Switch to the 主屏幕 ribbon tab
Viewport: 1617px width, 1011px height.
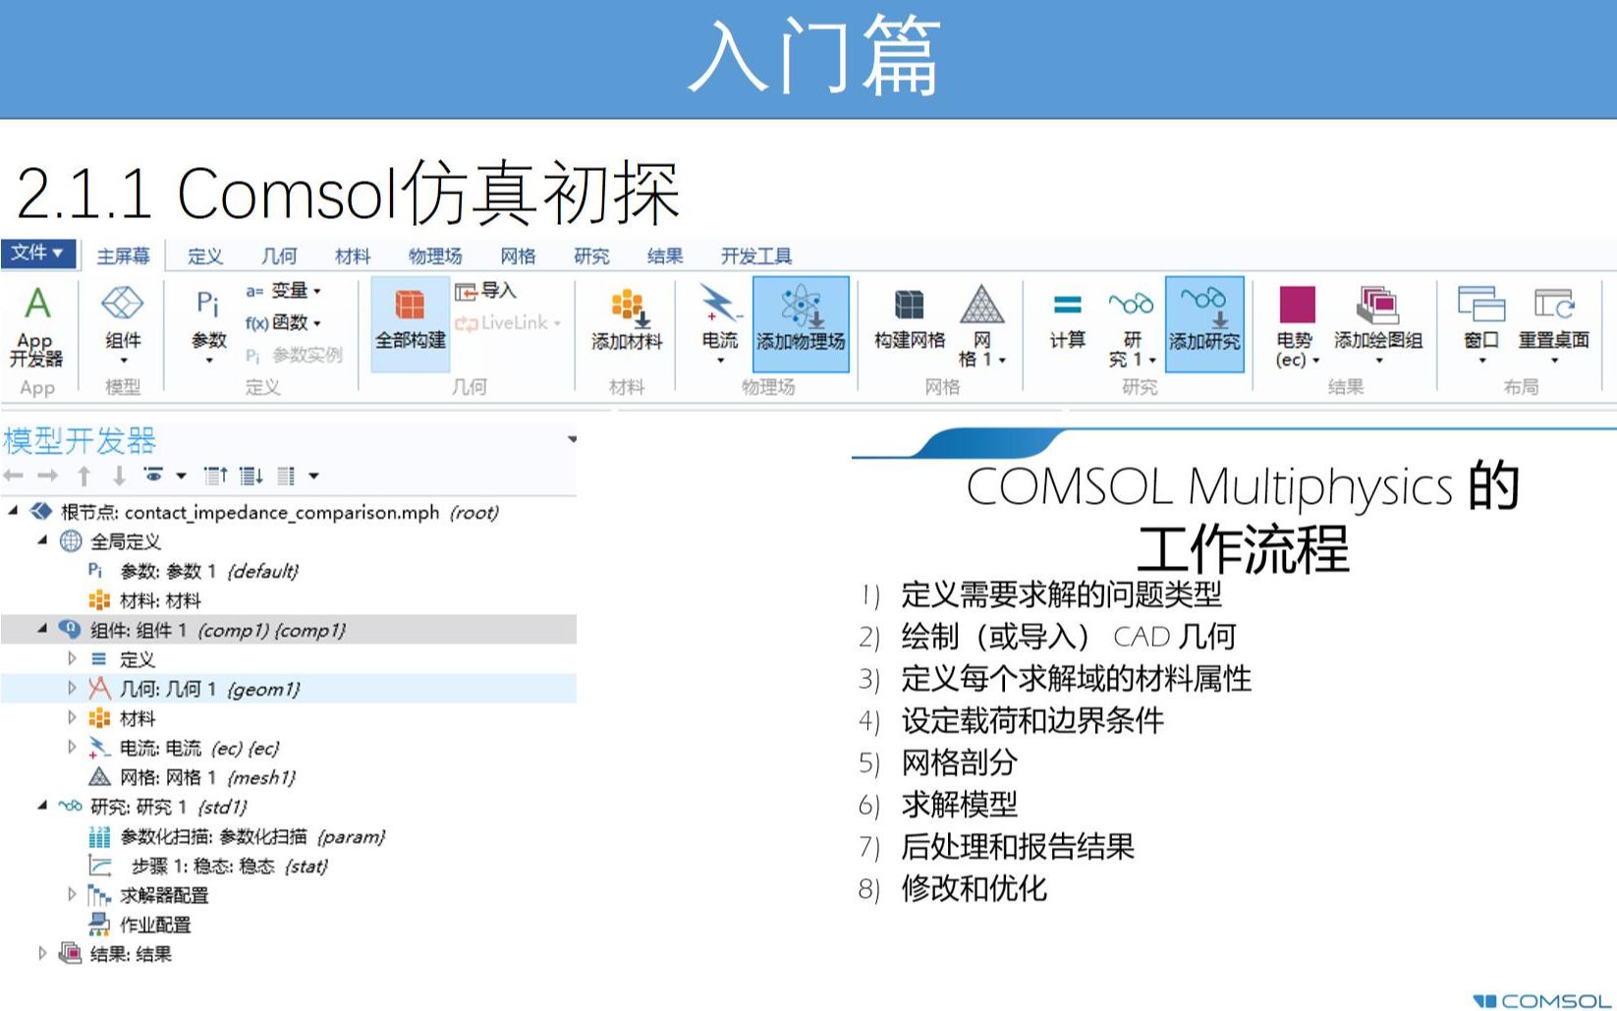point(123,256)
